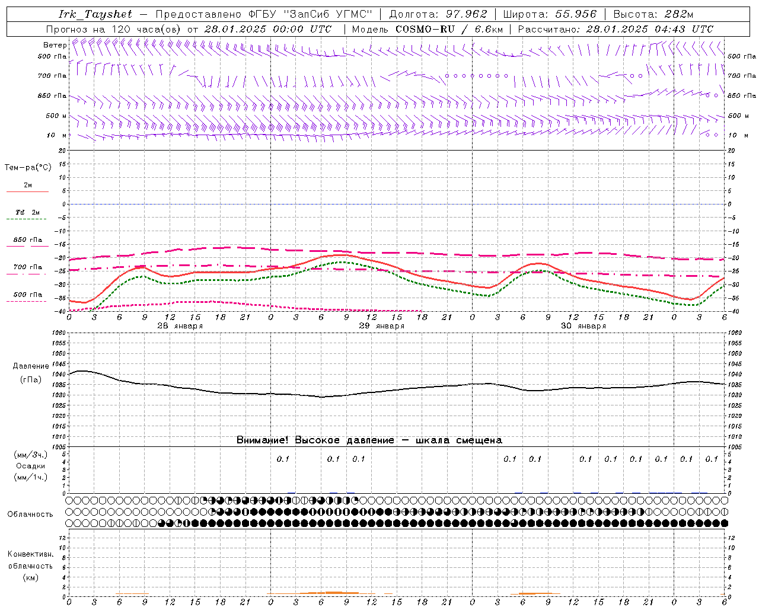Click the Рассчитано: 28.01.2025 04:43 UTC text

616,29
